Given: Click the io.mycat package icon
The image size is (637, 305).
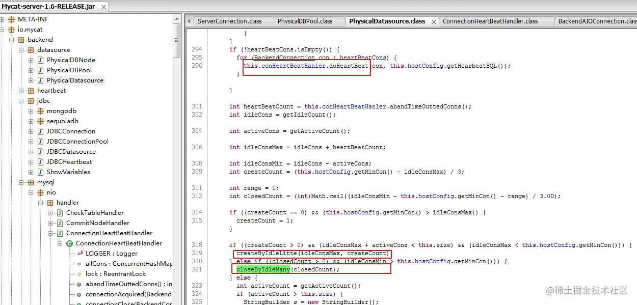Looking at the screenshot, I should coord(11,30).
